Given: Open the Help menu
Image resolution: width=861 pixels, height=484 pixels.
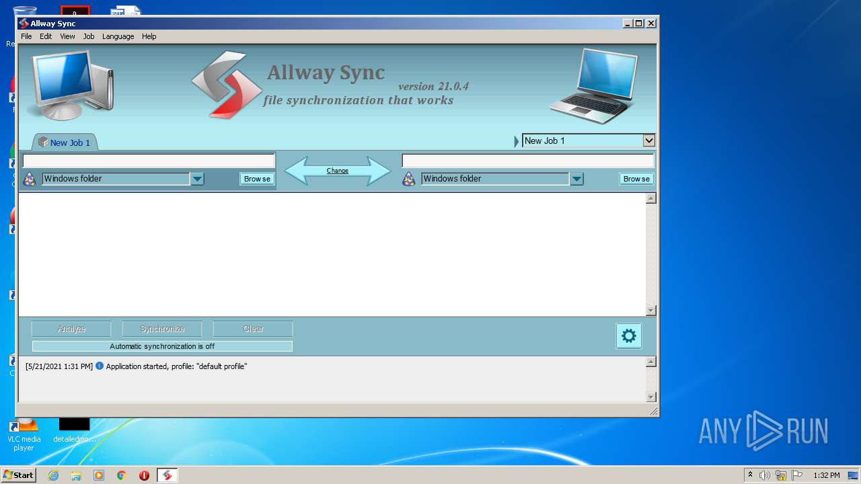Looking at the screenshot, I should [x=149, y=36].
